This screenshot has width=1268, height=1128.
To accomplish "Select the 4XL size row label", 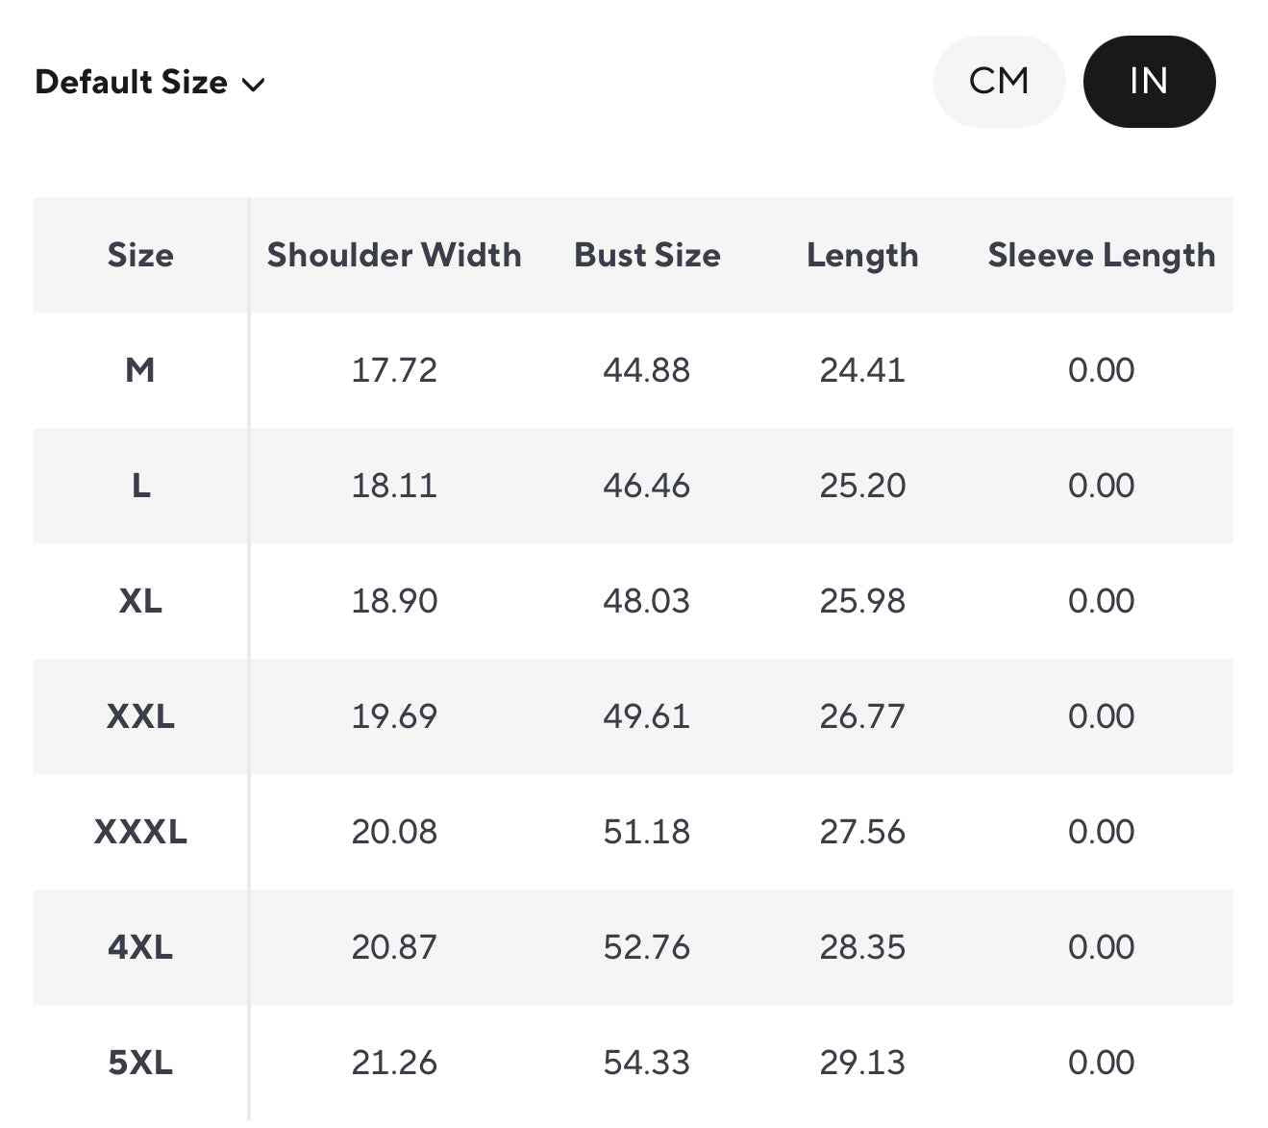I will (140, 947).
